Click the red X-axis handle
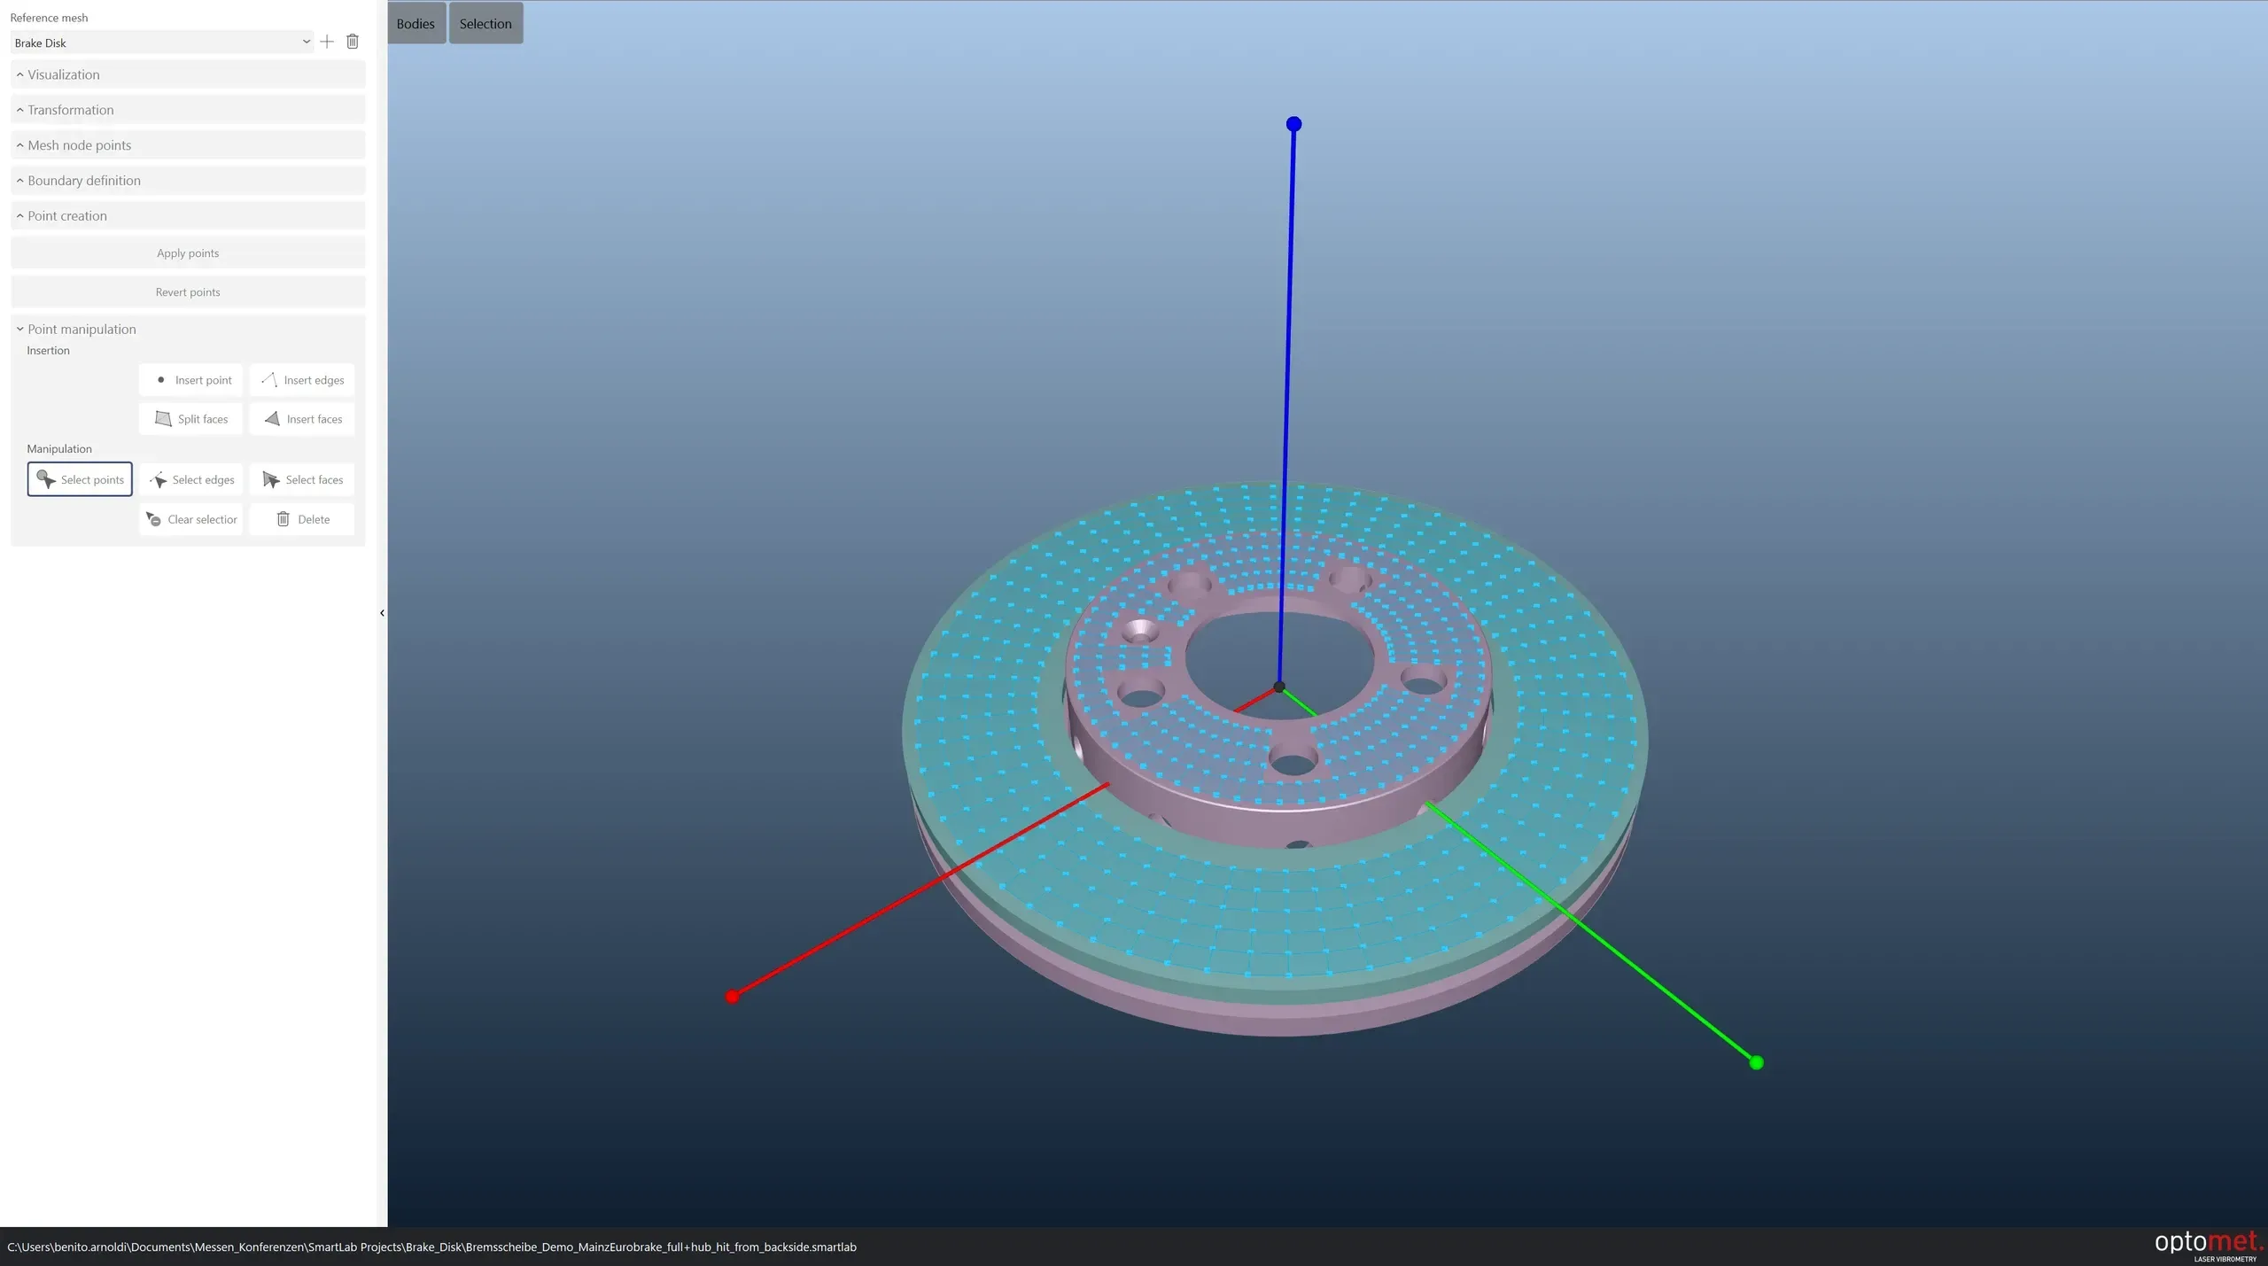 coord(733,997)
